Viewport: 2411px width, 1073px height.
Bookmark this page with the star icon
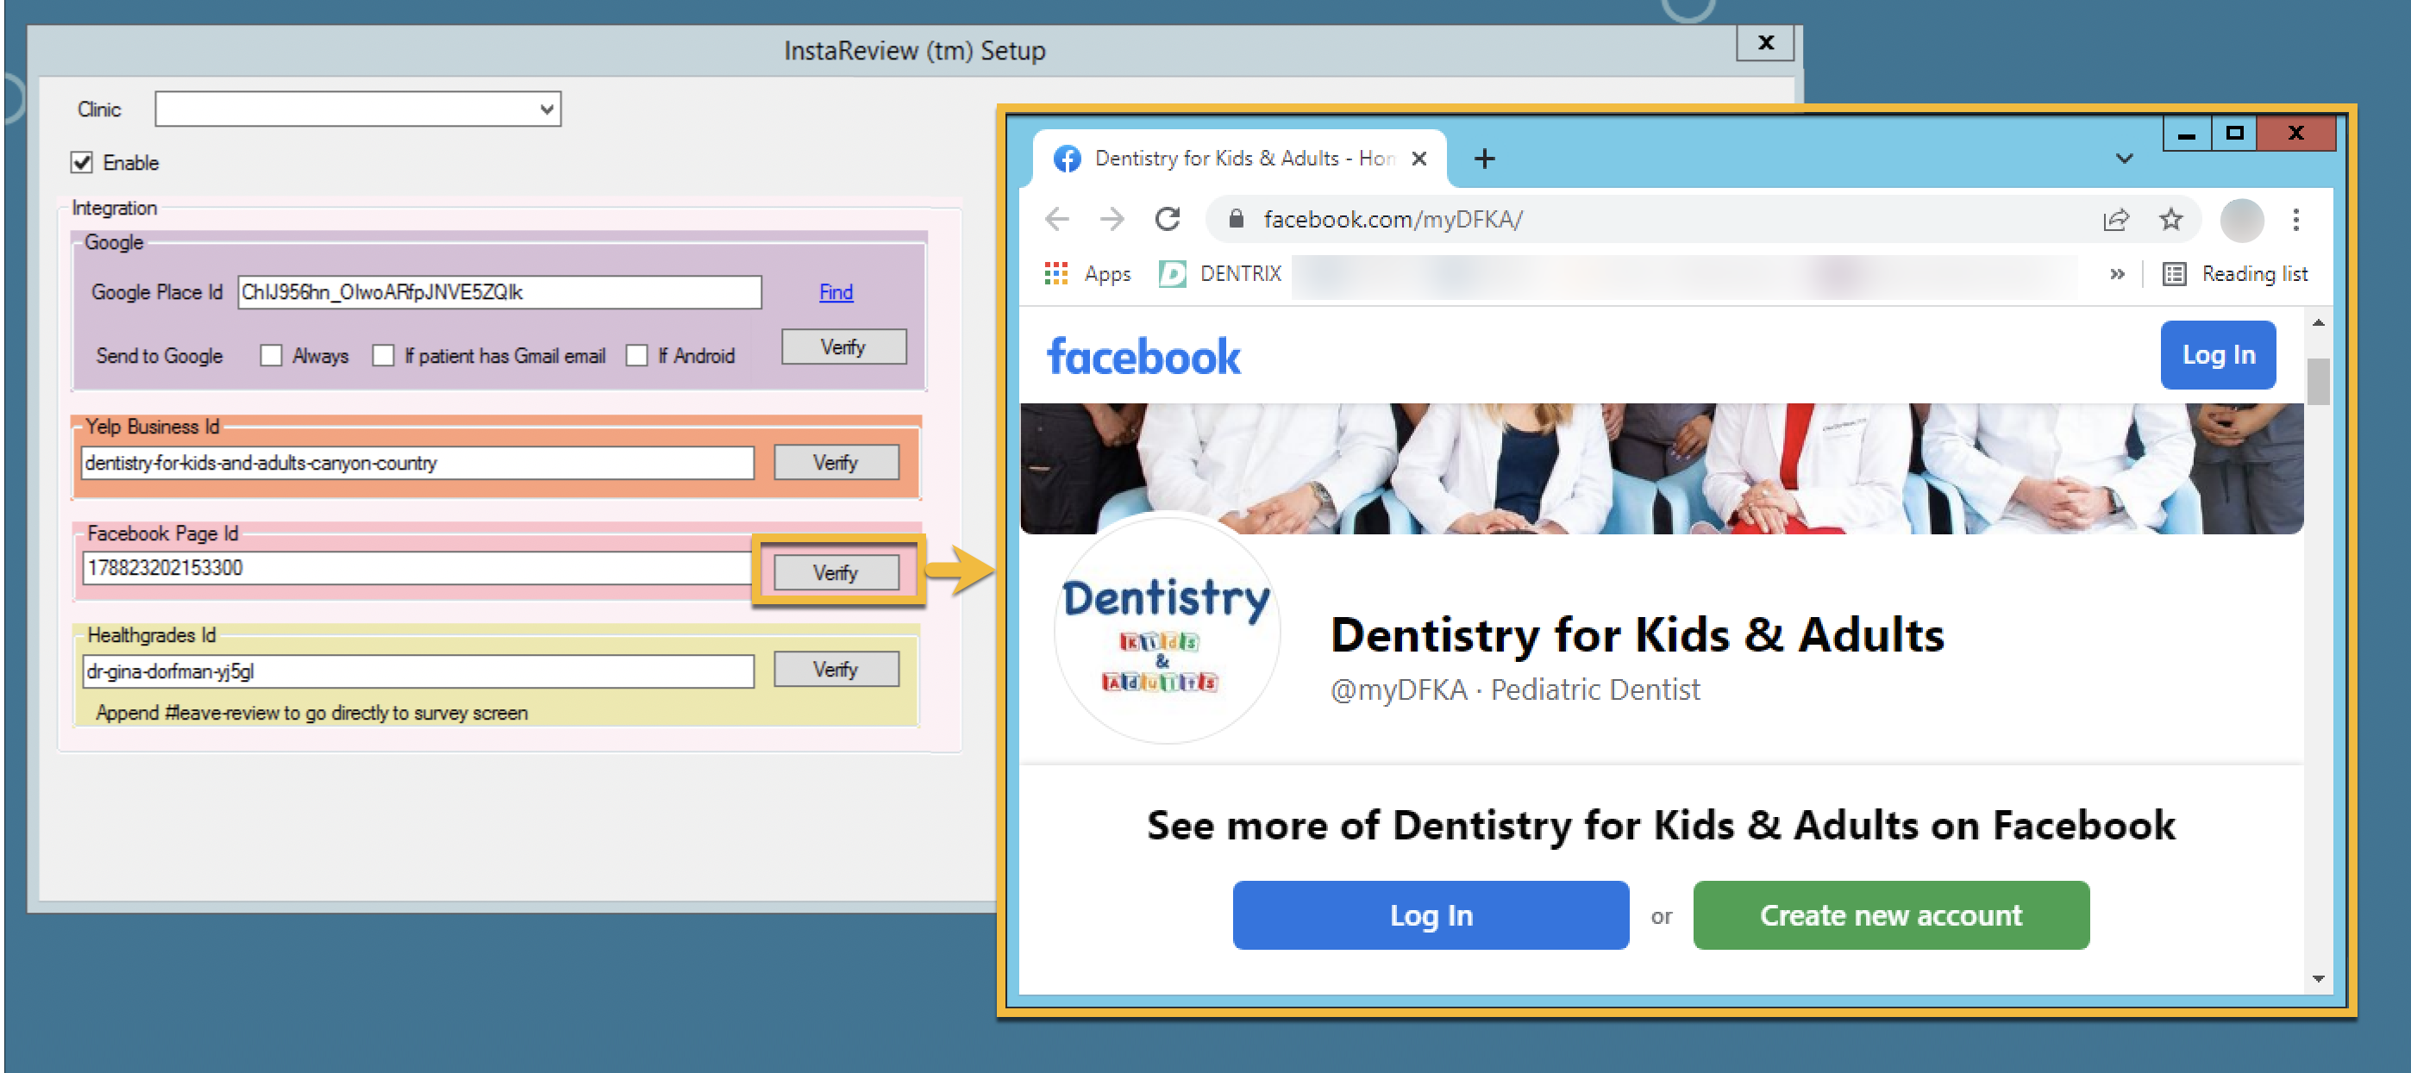click(2171, 219)
